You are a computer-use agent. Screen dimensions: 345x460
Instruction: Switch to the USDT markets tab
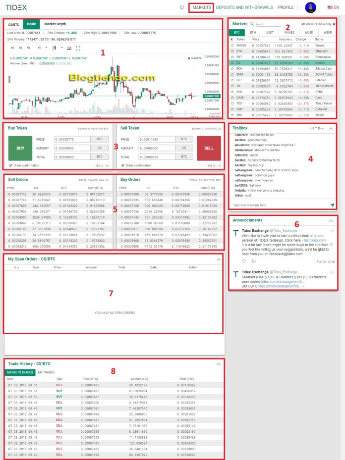pyautogui.click(x=270, y=33)
